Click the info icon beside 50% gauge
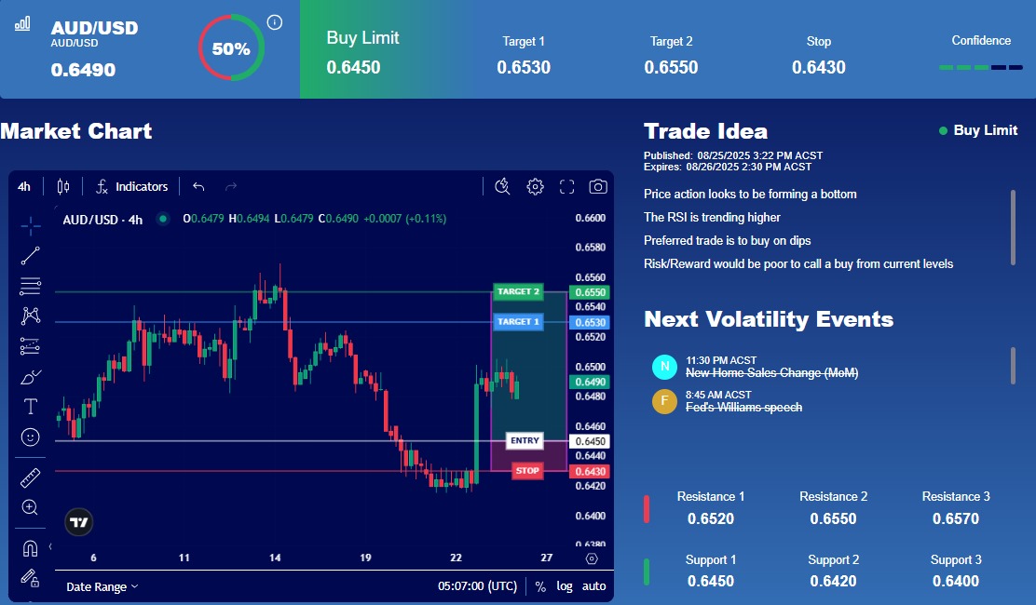Screen dimensions: 1036x605 click(275, 22)
